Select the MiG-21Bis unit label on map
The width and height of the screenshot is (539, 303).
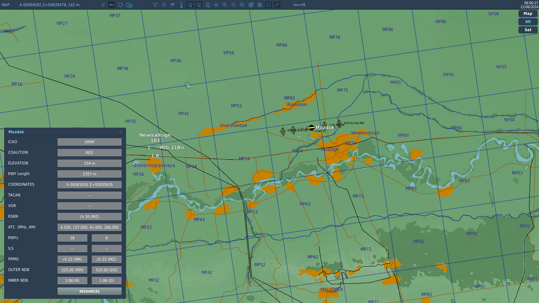pos(172,147)
